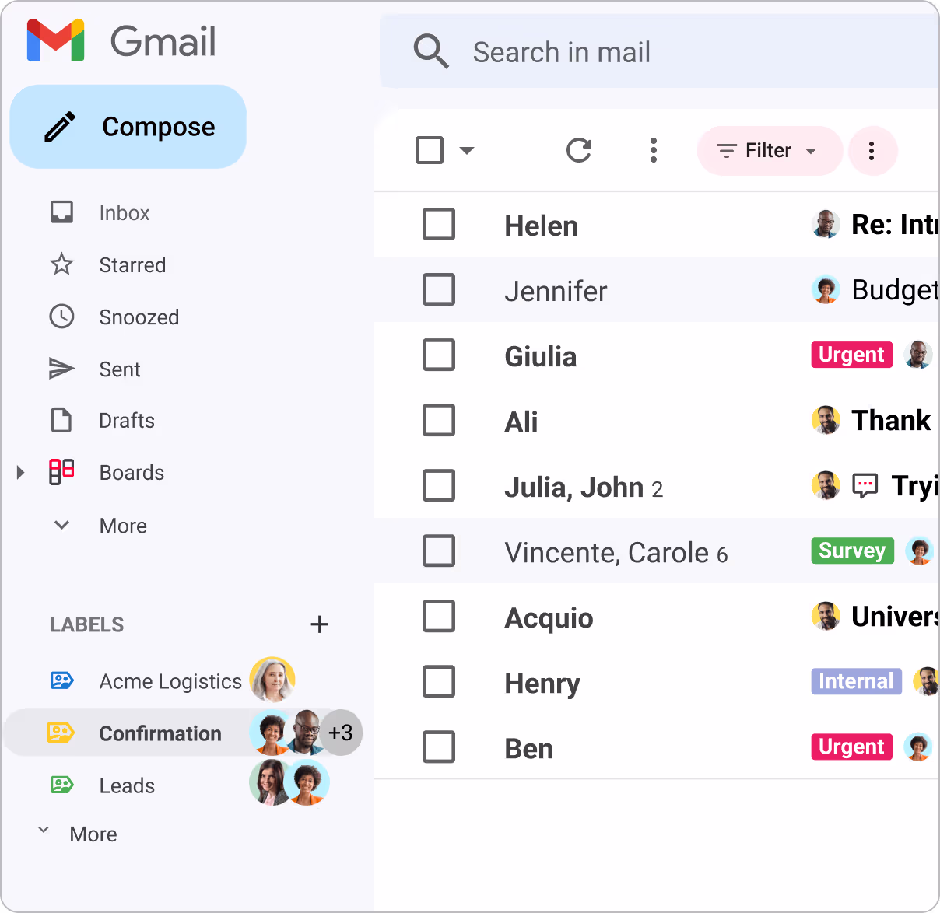Click the Snoozed clock icon
Screen dimensions: 940x913
tap(61, 317)
